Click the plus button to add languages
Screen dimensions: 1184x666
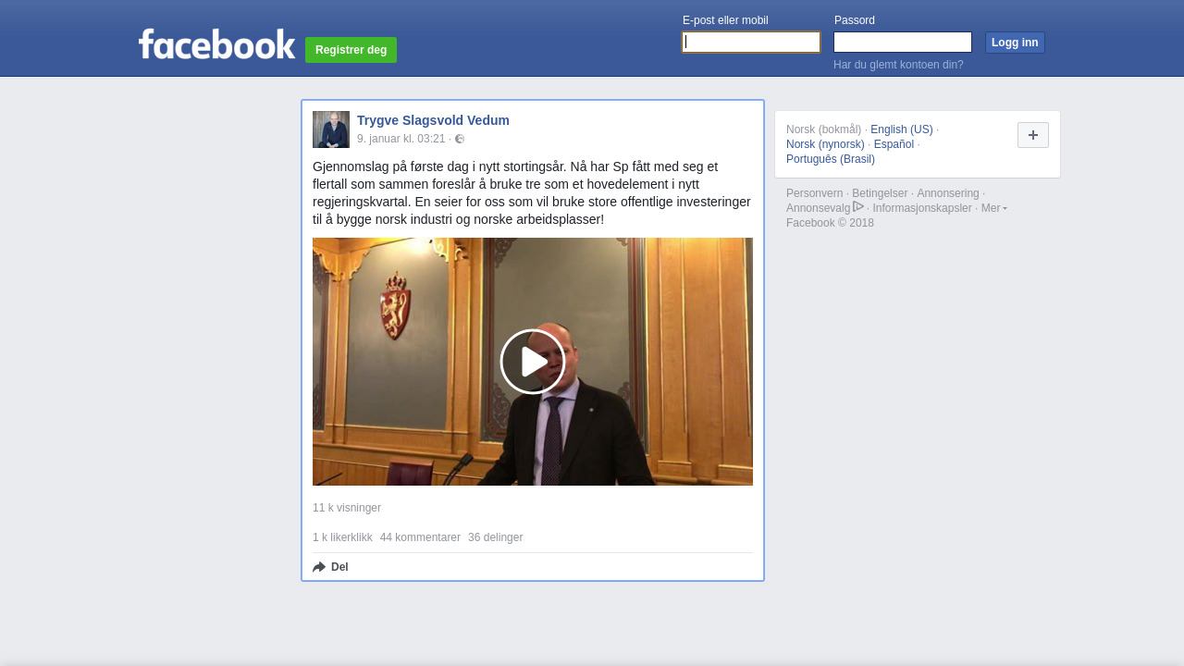(1033, 135)
